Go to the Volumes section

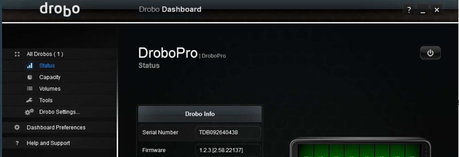(50, 89)
